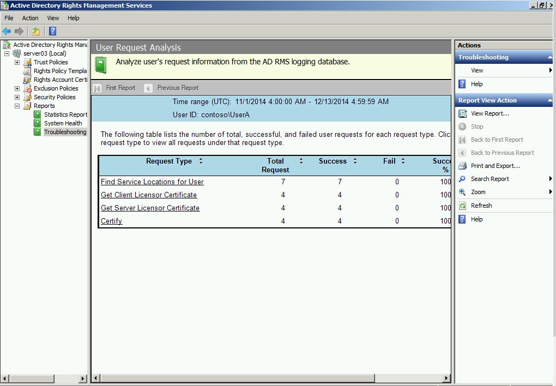
Task: Click the Trust Policies tree icon
Action: tap(27, 63)
